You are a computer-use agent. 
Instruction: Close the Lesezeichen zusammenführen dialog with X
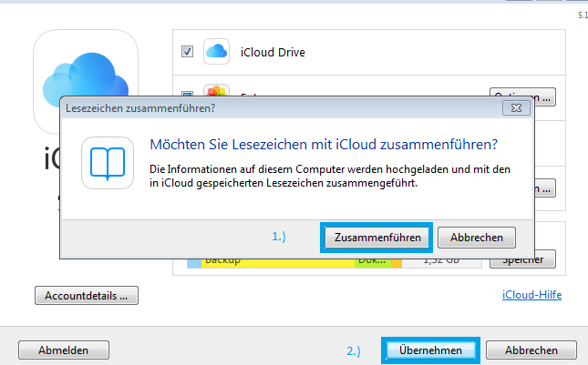coord(514,107)
